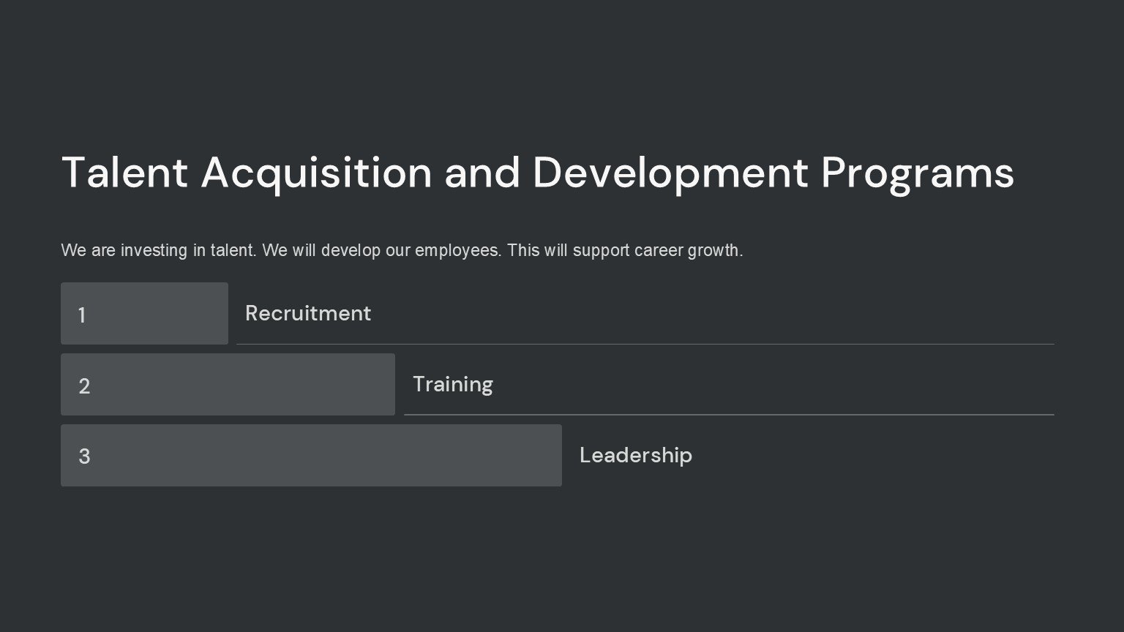
Task: Click the word "employees" in the description
Action: click(x=457, y=250)
